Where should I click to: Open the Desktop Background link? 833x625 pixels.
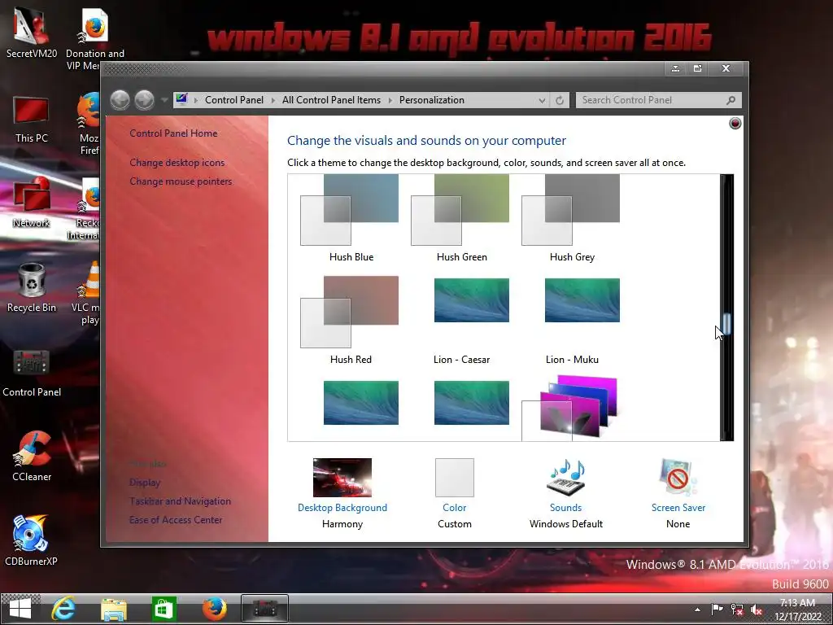342,508
